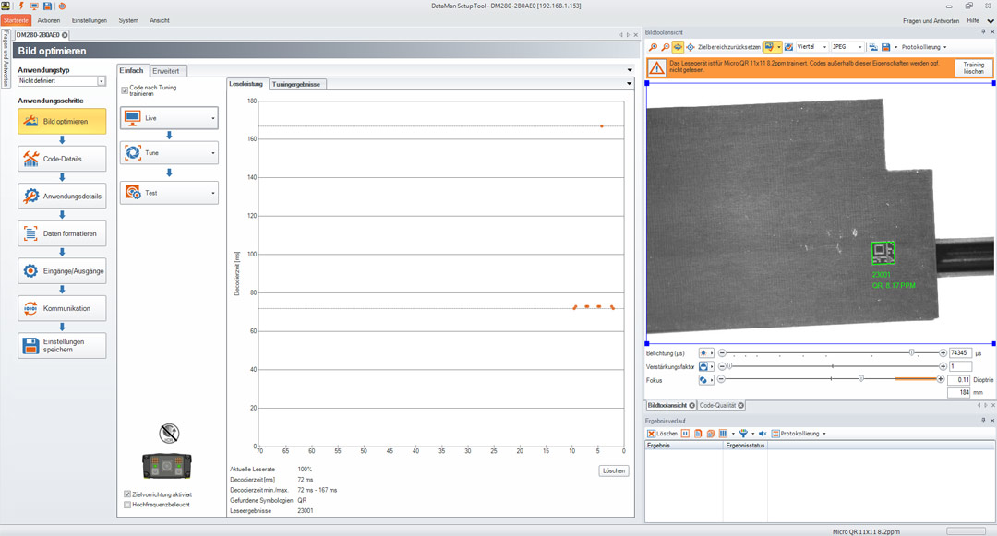Image resolution: width=997 pixels, height=536 pixels.
Task: Click Löschen button below the chart
Action: click(614, 470)
